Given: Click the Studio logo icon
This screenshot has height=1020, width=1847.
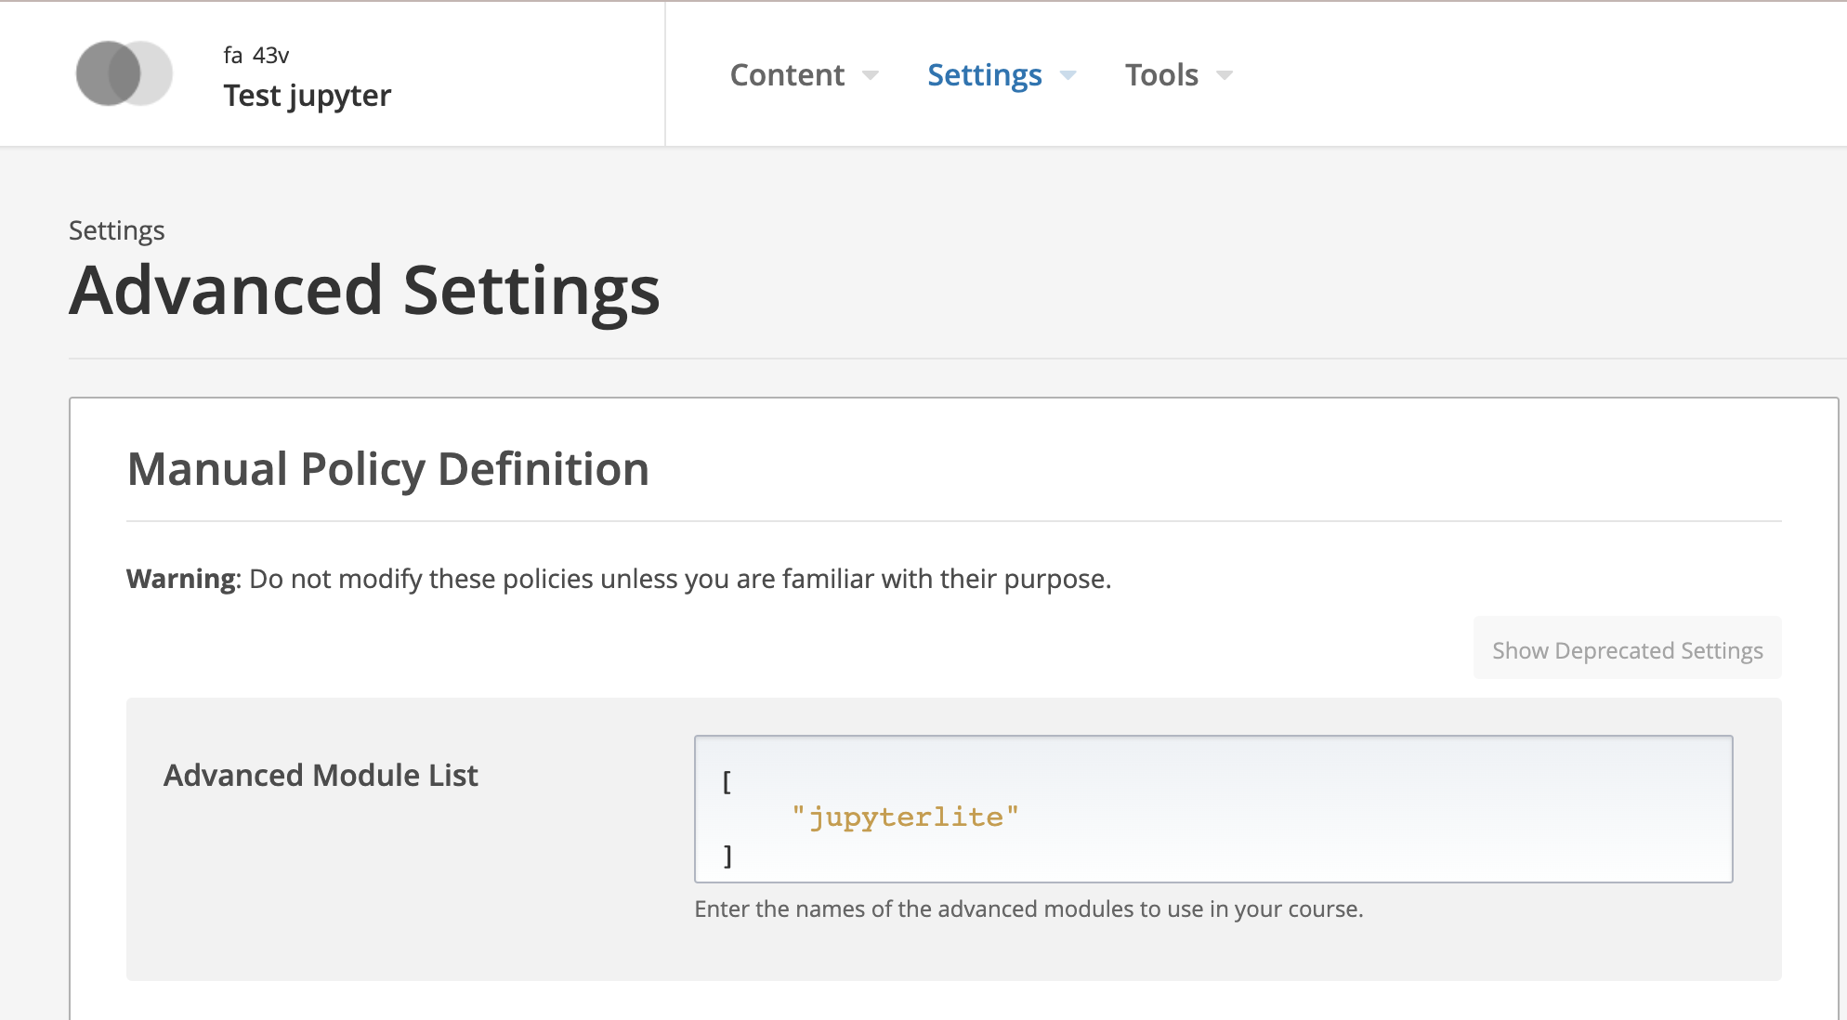Looking at the screenshot, I should (x=124, y=73).
